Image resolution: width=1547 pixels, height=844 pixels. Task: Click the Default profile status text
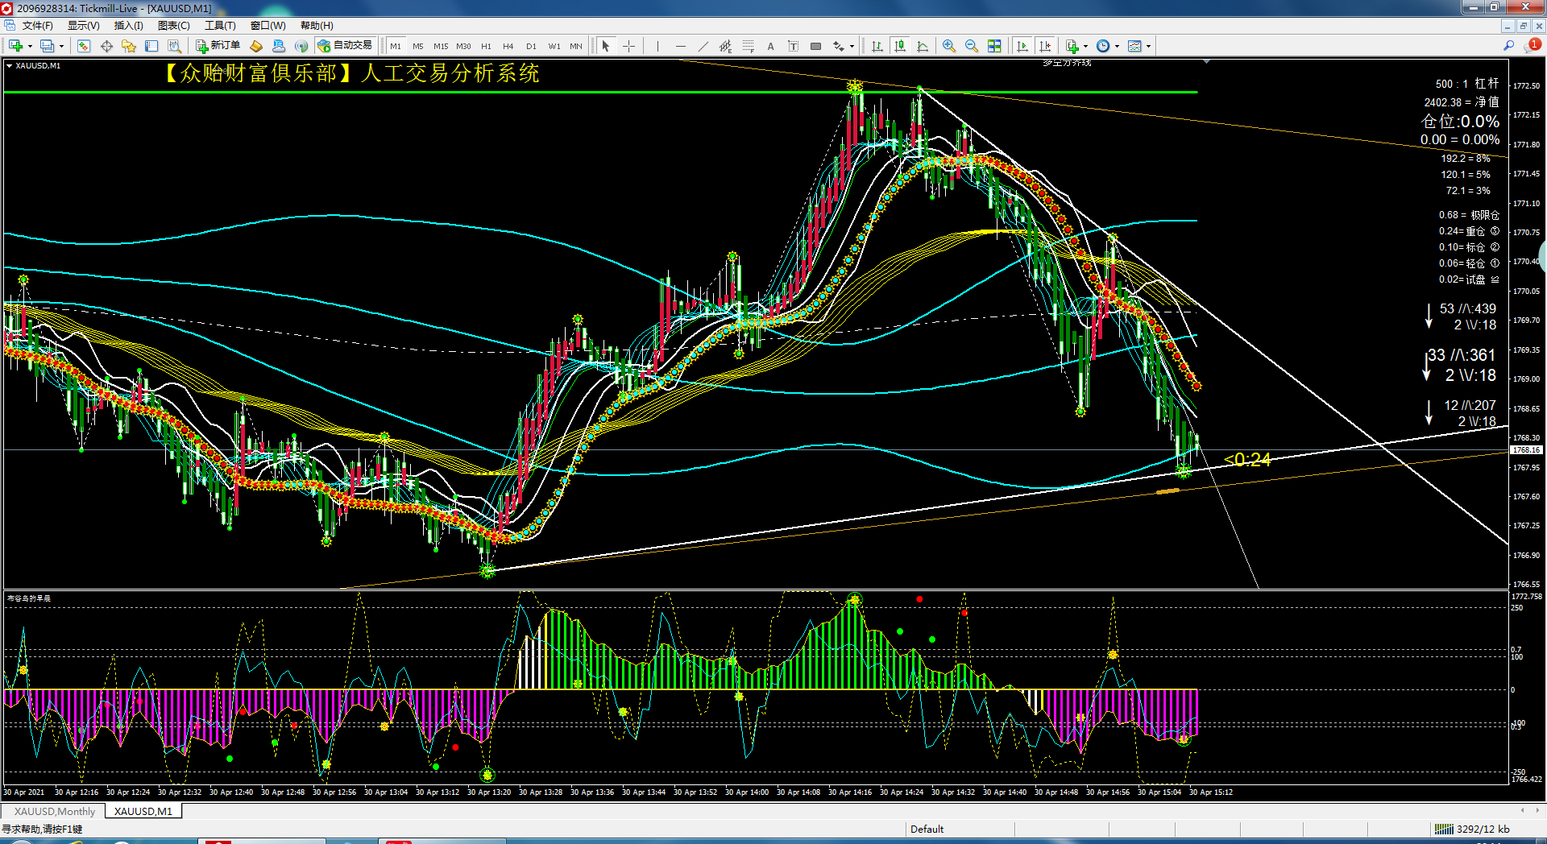927,829
